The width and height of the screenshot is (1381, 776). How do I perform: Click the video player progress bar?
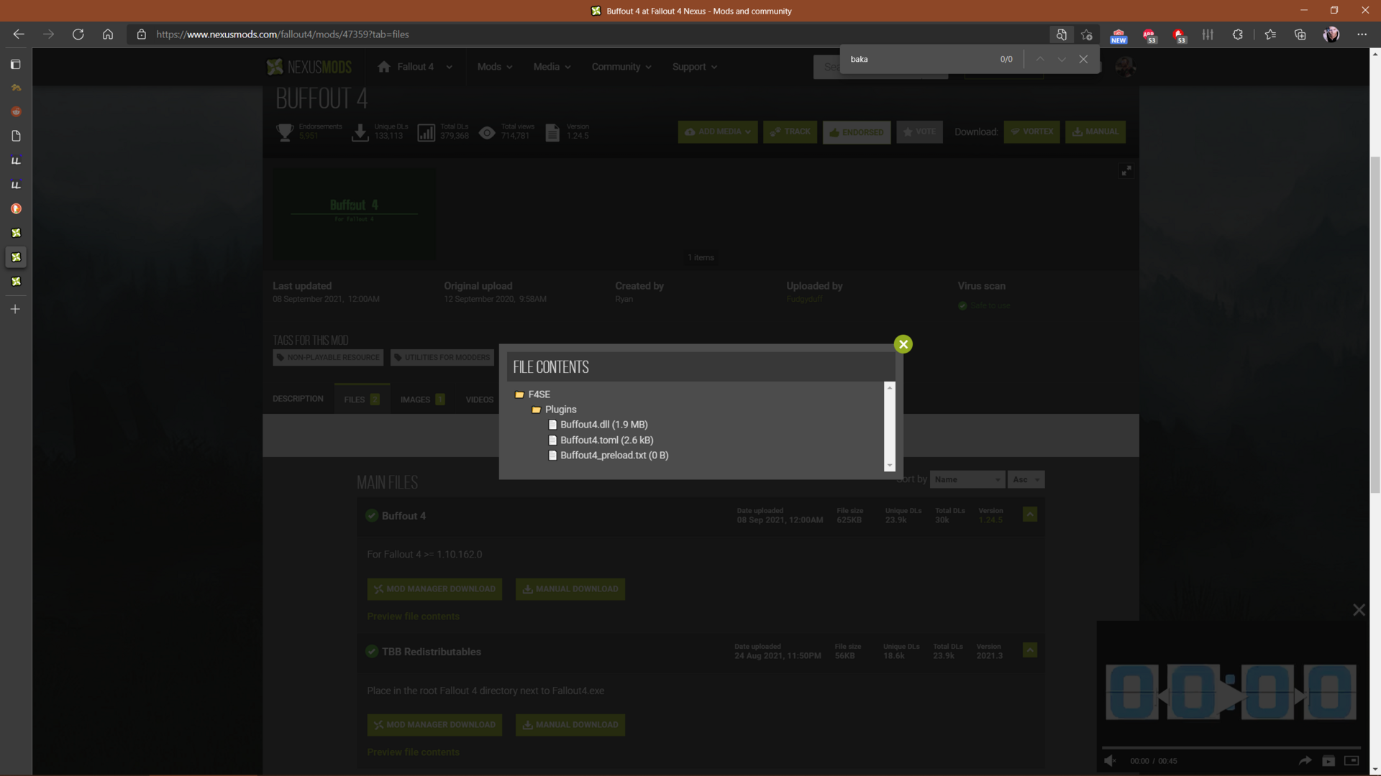pos(1231,747)
